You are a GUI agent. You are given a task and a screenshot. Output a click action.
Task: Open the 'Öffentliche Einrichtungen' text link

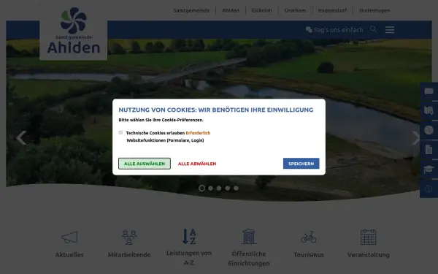249,259
